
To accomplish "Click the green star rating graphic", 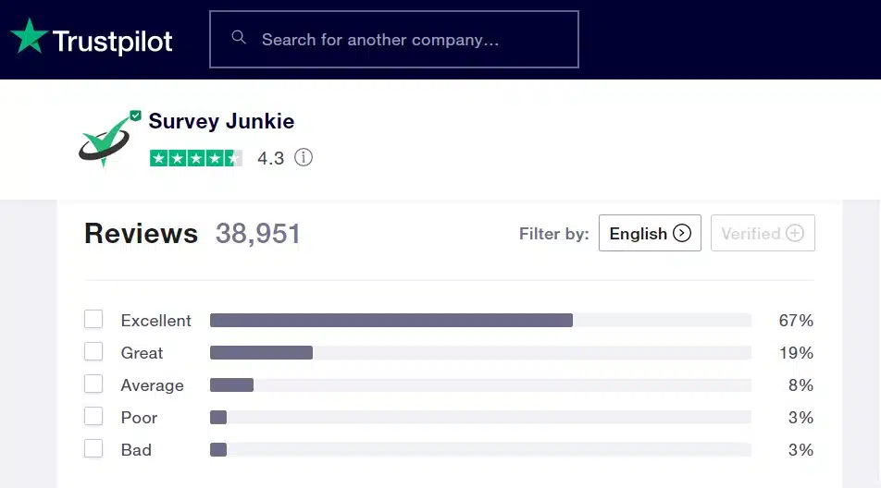I will (195, 158).
